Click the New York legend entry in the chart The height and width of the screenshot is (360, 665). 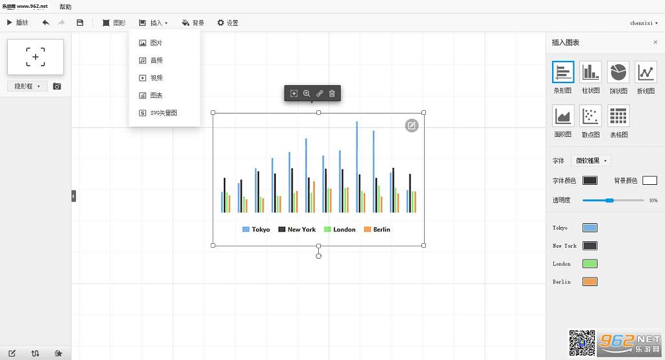[297, 229]
